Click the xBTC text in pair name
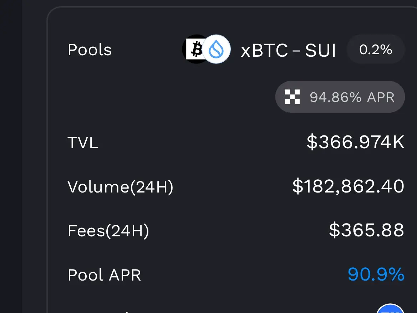This screenshot has width=417, height=313. click(x=264, y=50)
